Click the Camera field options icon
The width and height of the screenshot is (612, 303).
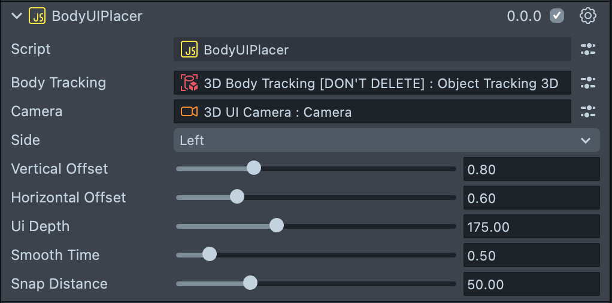click(588, 111)
